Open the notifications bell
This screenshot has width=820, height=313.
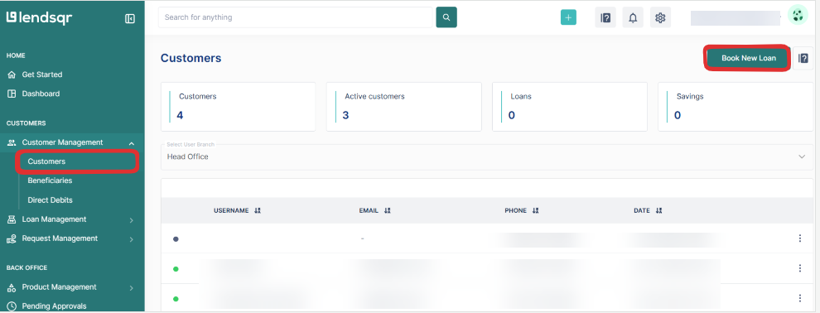tap(633, 17)
